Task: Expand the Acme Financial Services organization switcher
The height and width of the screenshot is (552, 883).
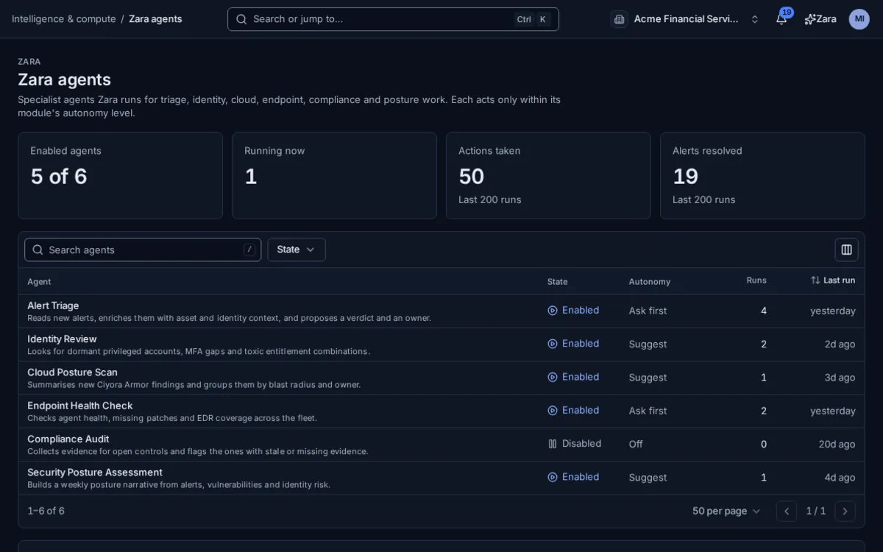Action: point(687,19)
